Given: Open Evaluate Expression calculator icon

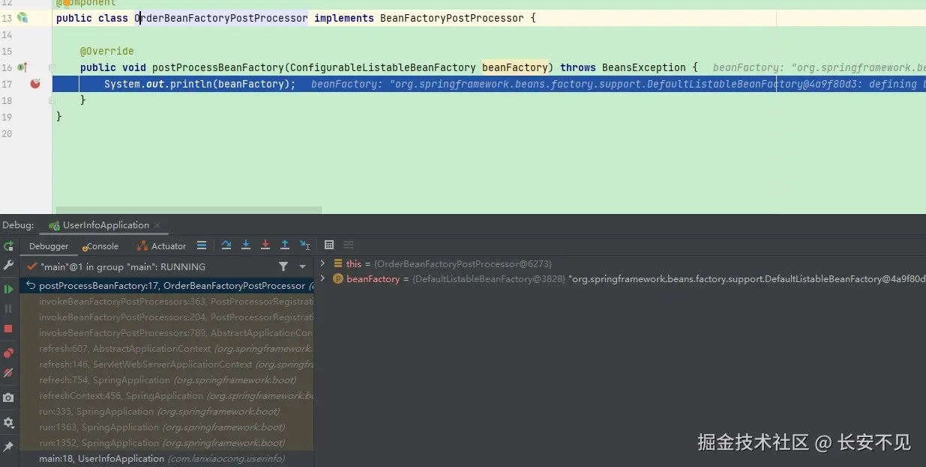Looking at the screenshot, I should click(329, 245).
